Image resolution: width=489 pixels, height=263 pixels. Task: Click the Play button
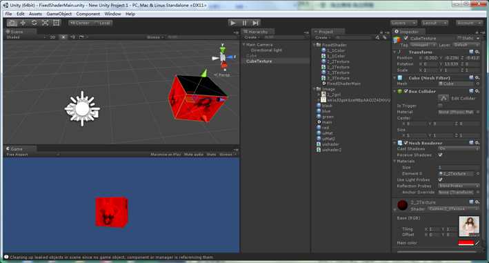[x=232, y=23]
